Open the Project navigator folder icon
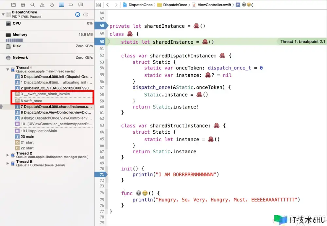 click(x=13, y=5)
